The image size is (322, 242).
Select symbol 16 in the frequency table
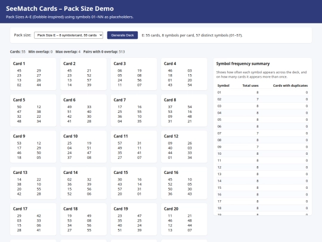point(262,194)
